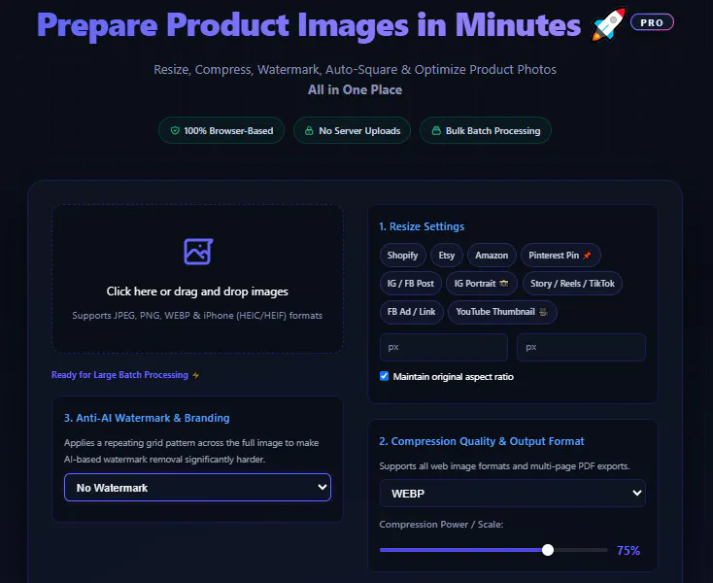Choose the Amazon size preset
The width and height of the screenshot is (713, 583).
pyautogui.click(x=492, y=256)
